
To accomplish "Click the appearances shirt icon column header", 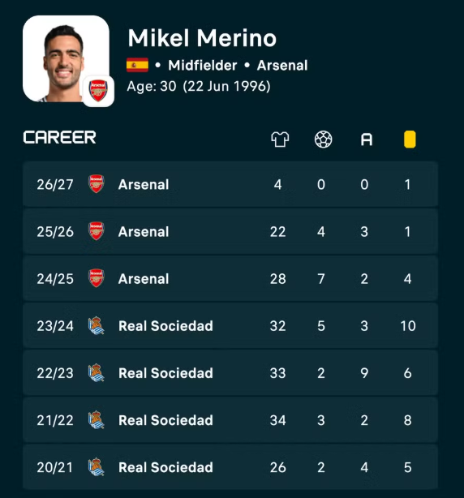I will click(280, 140).
